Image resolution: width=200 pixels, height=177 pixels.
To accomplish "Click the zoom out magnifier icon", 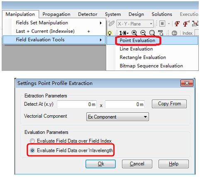I will 143,33.
